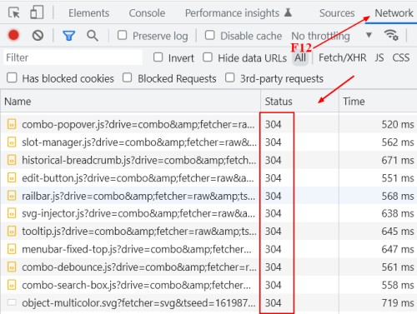Select the railbar.js request
The height and width of the screenshot is (314, 417).
coord(208,196)
